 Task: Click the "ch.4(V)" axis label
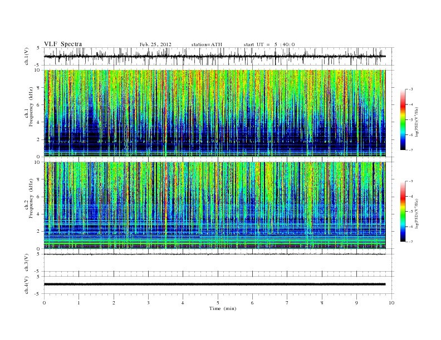(27, 286)
